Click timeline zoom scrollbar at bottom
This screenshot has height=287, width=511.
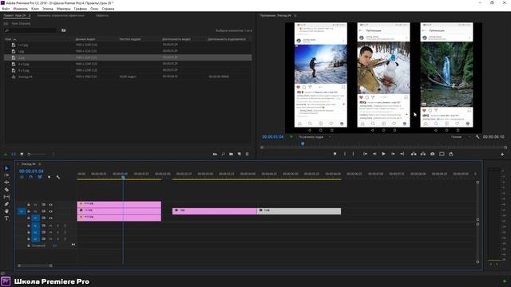point(35,265)
